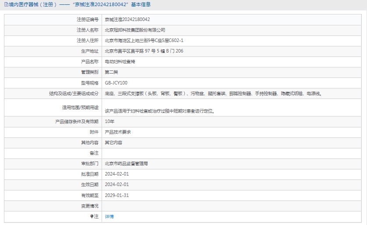Click product name 电动妇科检查椅
Screen dimensions: 367x225
(120, 62)
